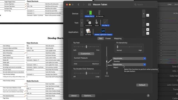Focus the Search field in Wacom Tablet

[145, 5]
